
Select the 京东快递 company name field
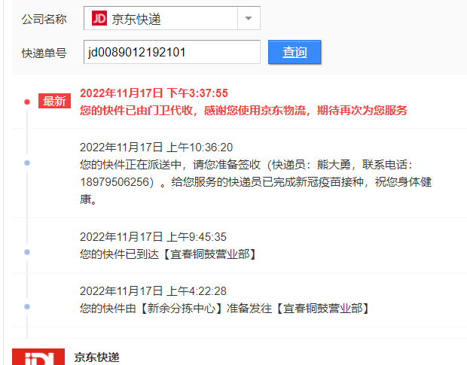pos(172,18)
